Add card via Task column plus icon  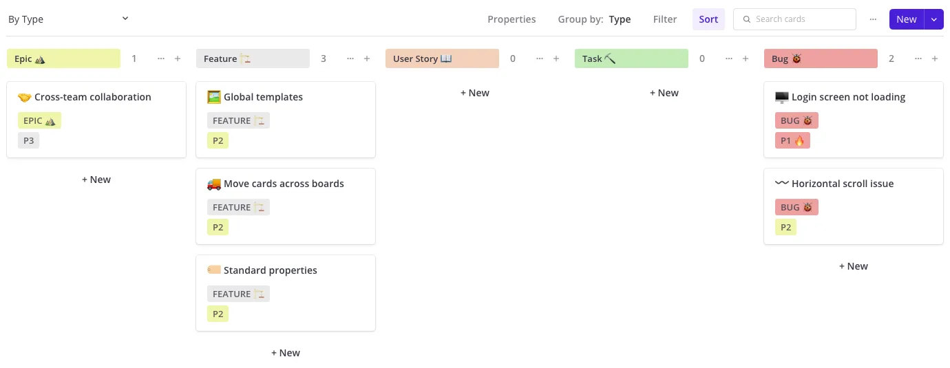click(x=746, y=58)
